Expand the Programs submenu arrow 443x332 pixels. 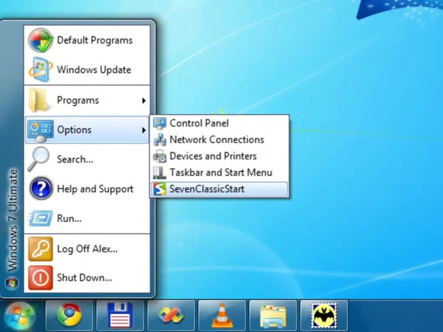point(144,101)
